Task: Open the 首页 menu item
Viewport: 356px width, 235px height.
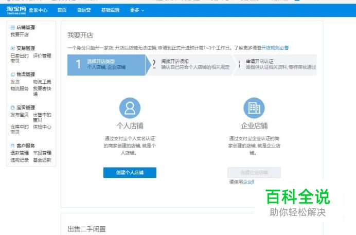Action: coord(62,10)
